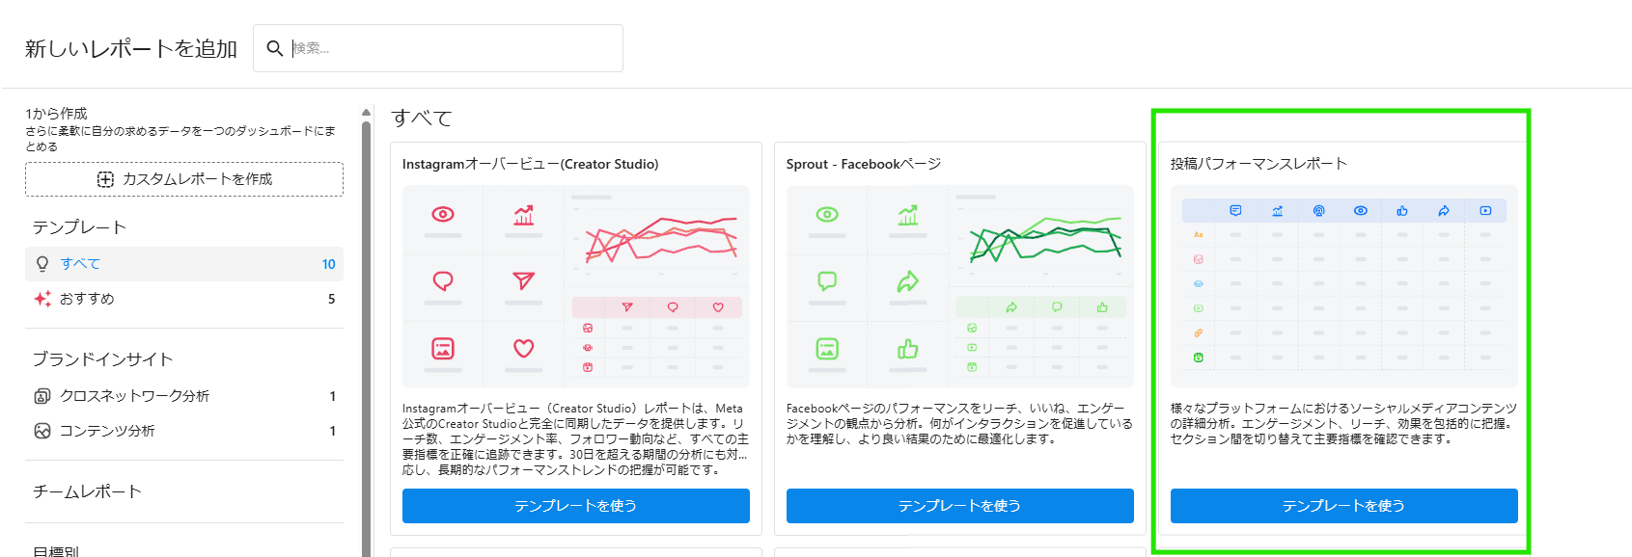The image size is (1632, 557).
Task: Select the おすすめ template category
Action: click(87, 299)
